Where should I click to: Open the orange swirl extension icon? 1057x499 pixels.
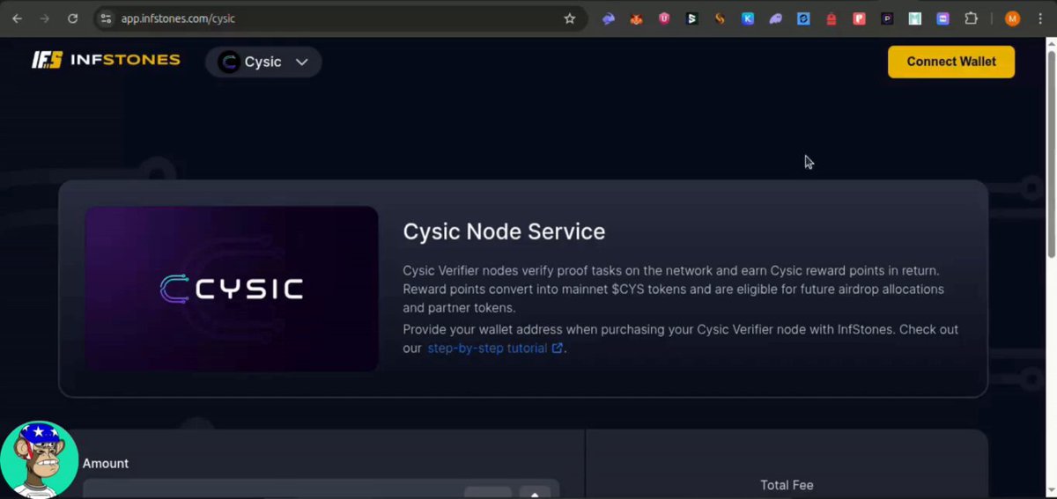pos(720,18)
